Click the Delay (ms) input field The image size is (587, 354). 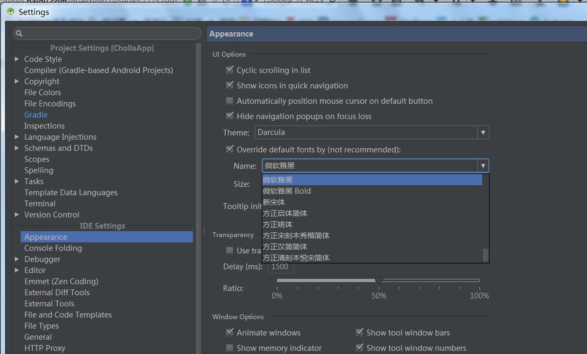[x=280, y=267]
